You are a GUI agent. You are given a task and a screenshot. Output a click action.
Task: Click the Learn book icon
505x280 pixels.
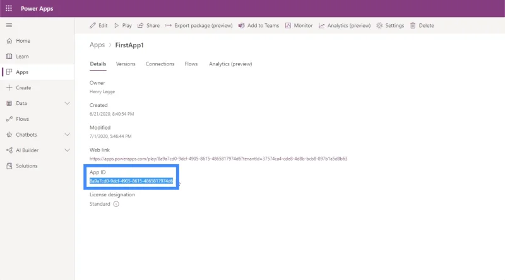(9, 56)
